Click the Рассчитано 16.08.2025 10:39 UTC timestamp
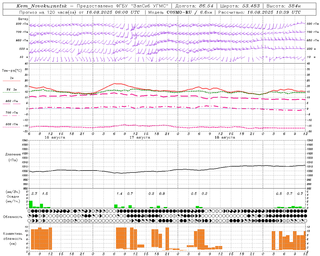This screenshot has height=256, width=320. click(x=259, y=12)
